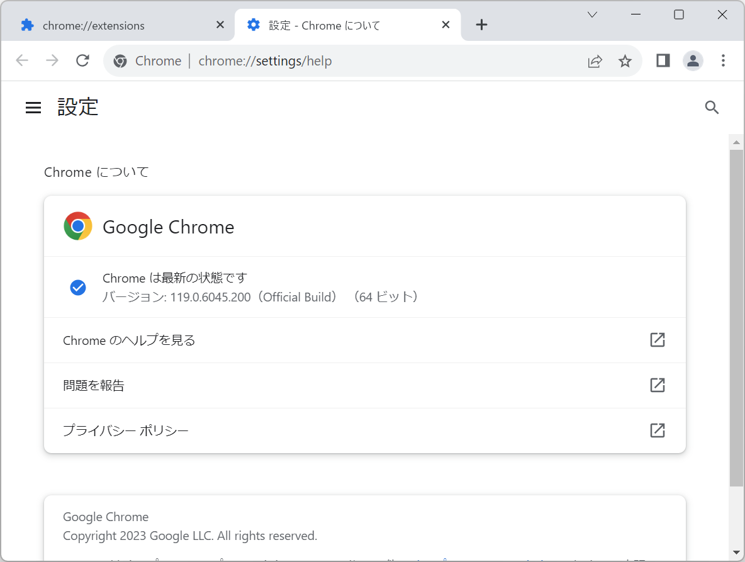Click the external link icon next to Chrome のヘルプを見る
This screenshot has height=562, width=745.
(657, 340)
